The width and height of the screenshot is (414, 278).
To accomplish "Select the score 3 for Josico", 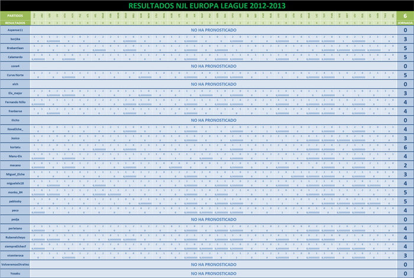I will click(x=405, y=138).
